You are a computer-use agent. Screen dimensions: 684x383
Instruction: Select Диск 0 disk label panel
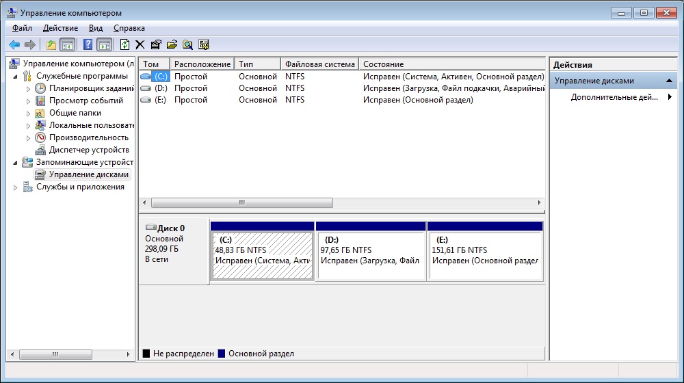point(174,251)
